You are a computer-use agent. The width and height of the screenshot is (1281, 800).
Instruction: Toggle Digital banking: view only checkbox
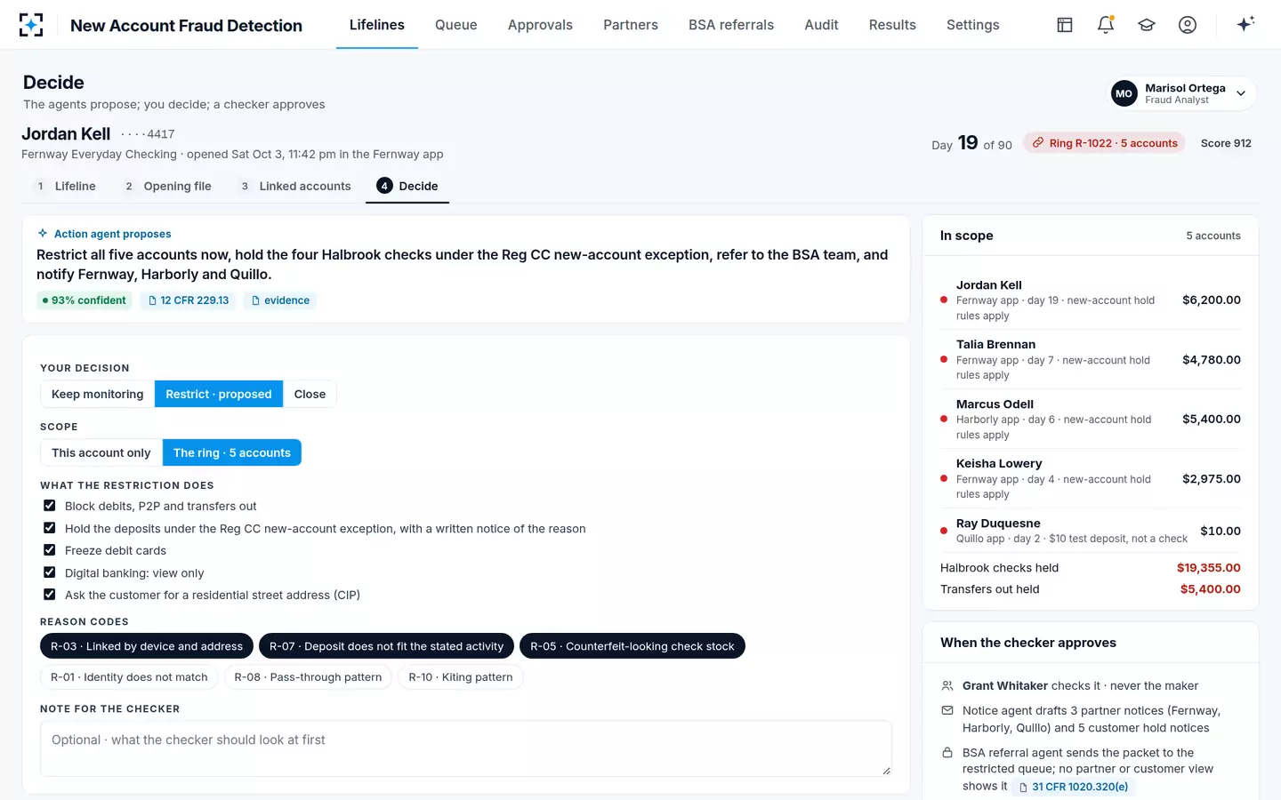(50, 572)
